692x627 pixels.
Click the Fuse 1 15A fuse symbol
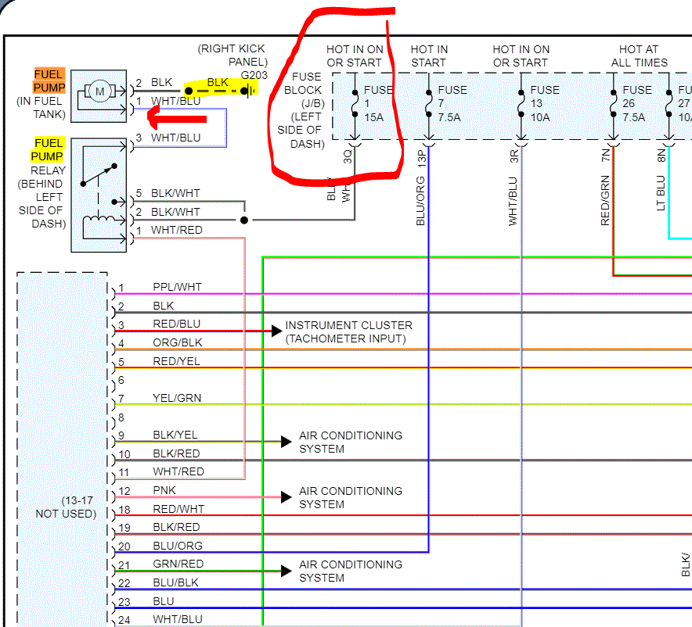coord(355,103)
